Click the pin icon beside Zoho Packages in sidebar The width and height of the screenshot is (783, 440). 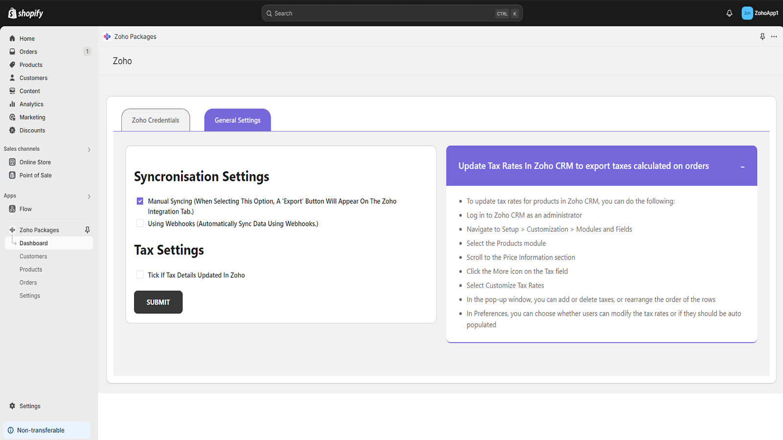[x=87, y=230]
